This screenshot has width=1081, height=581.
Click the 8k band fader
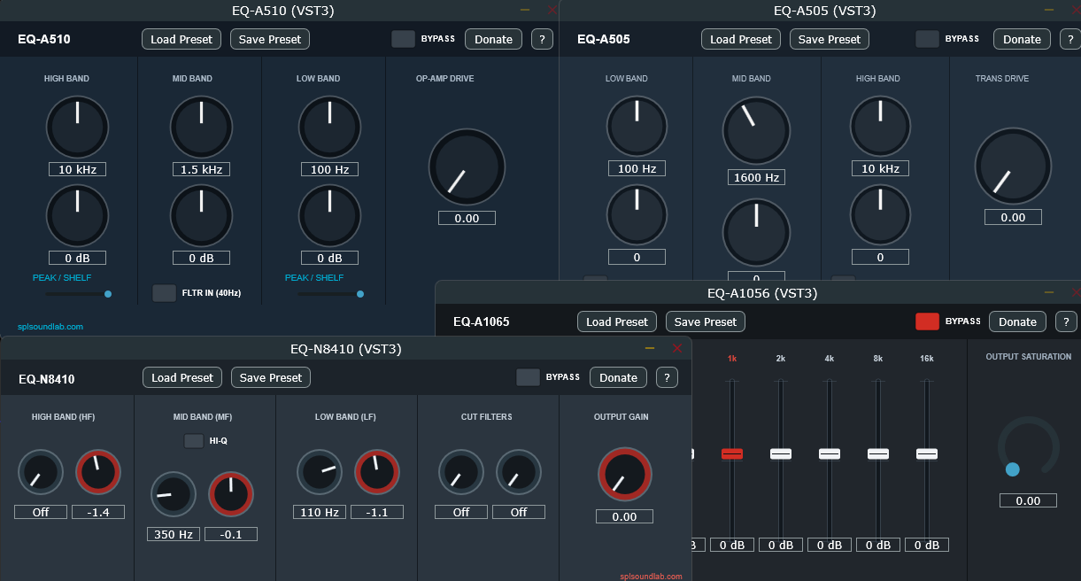(x=878, y=453)
